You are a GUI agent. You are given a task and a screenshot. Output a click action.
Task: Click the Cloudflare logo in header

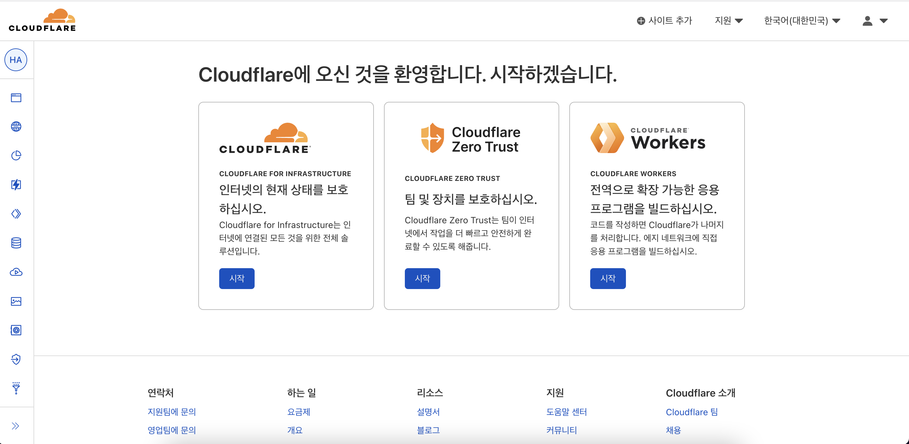[x=42, y=20]
